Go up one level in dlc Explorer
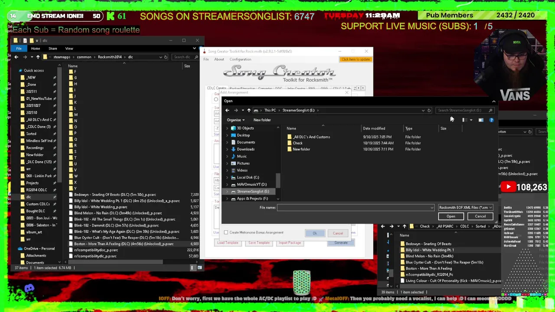This screenshot has width=555, height=312. click(38, 57)
